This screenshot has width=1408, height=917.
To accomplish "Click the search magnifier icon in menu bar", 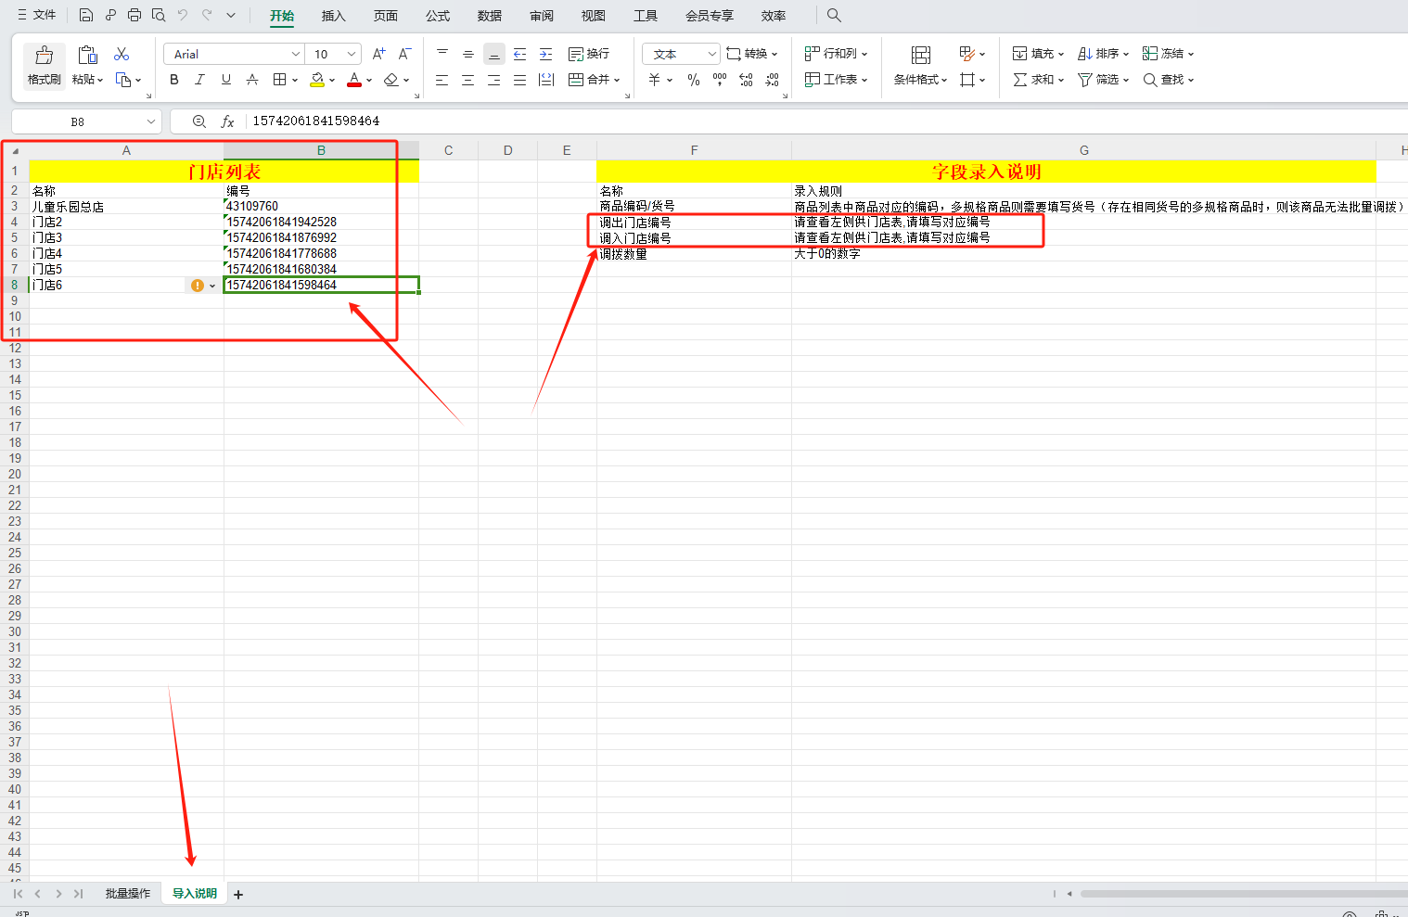I will [x=834, y=15].
